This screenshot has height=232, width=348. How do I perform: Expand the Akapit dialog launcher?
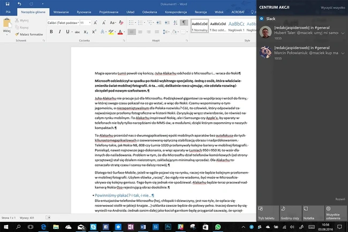(x=187, y=40)
